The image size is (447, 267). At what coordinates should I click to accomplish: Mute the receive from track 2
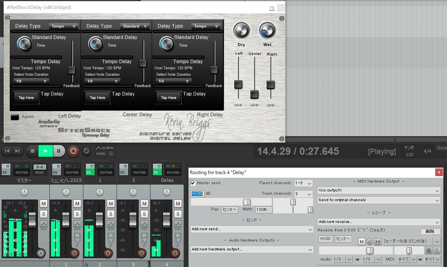click(x=362, y=242)
